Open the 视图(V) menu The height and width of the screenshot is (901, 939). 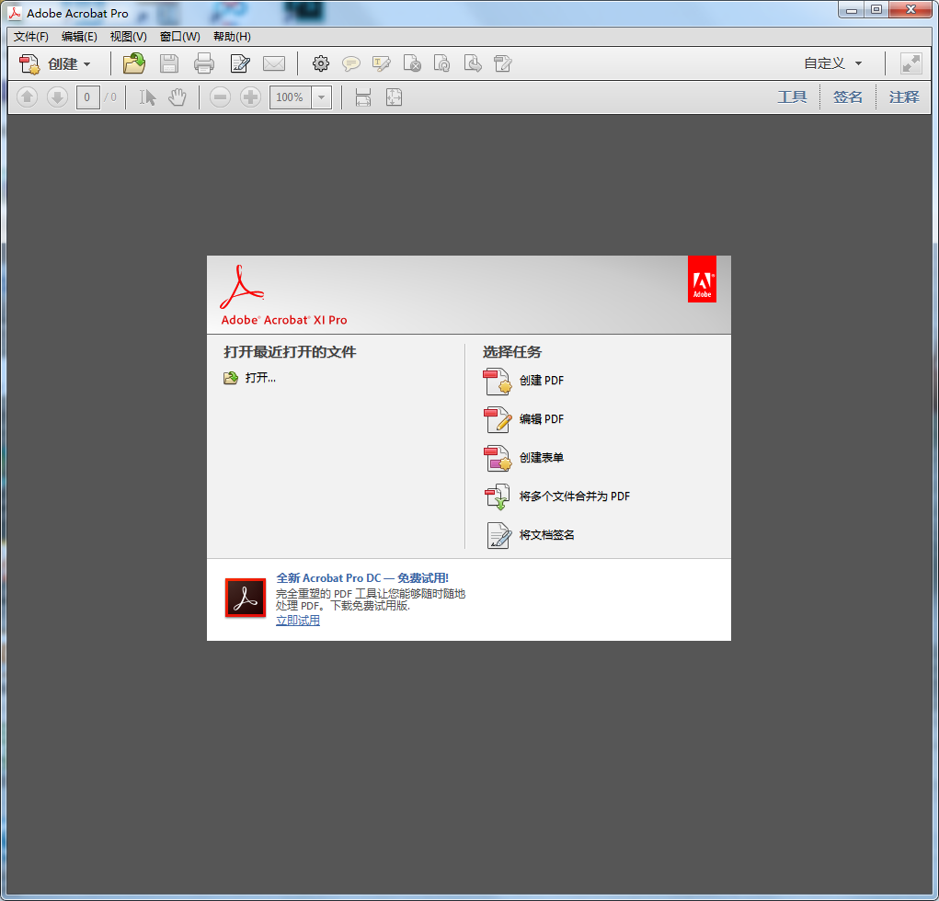(x=128, y=37)
